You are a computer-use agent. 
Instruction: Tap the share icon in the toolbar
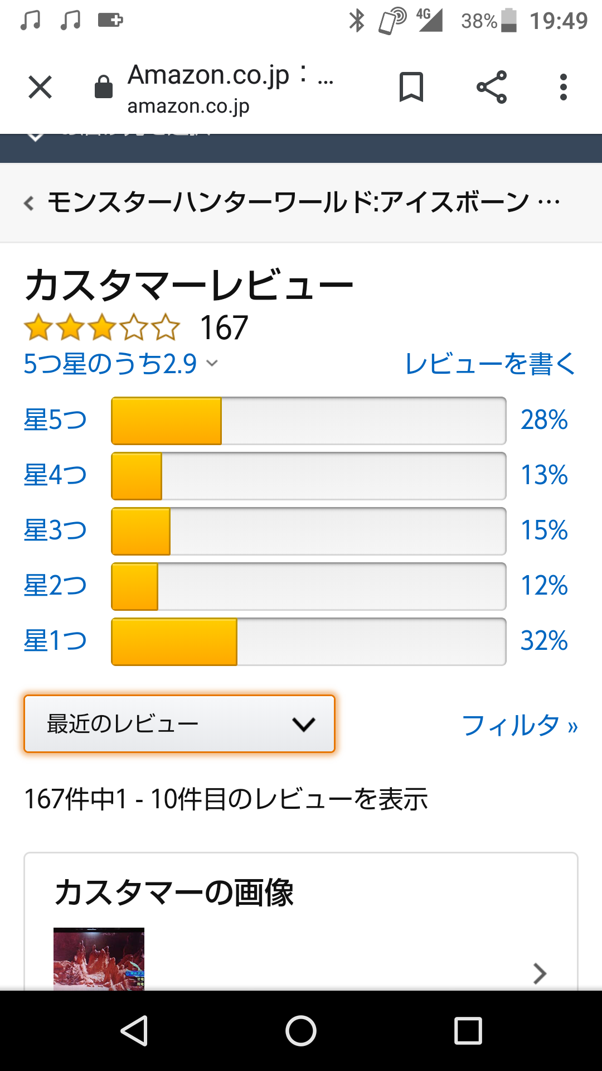(x=492, y=87)
